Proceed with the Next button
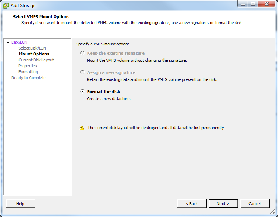 (x=223, y=204)
